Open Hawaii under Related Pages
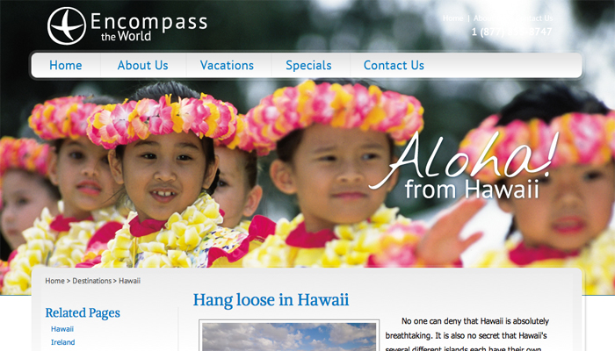The width and height of the screenshot is (615, 351). (x=62, y=329)
